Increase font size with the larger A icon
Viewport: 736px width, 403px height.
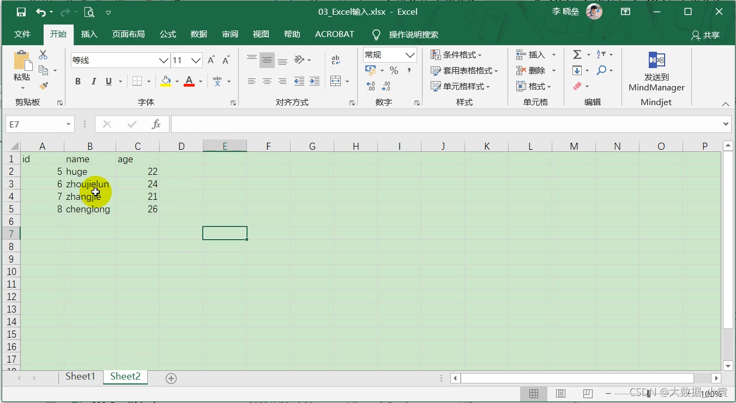click(211, 60)
